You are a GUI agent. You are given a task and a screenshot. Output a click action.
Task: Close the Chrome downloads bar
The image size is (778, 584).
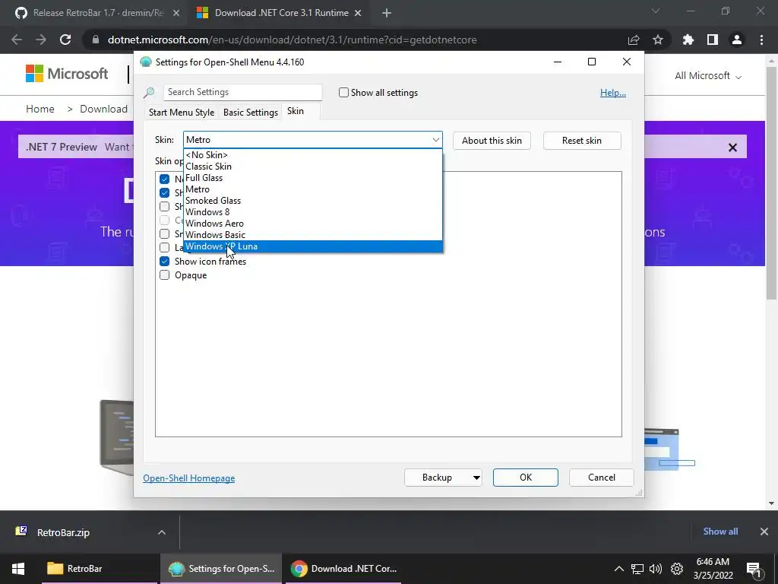(764, 532)
